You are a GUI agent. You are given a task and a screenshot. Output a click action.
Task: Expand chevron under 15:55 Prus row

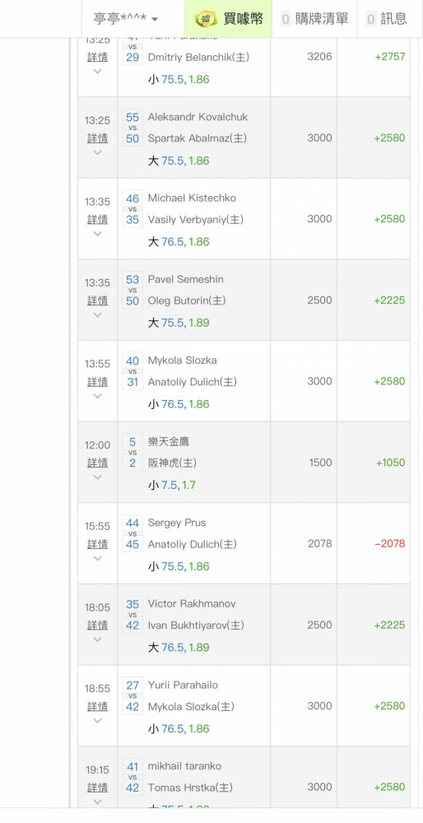tap(98, 558)
